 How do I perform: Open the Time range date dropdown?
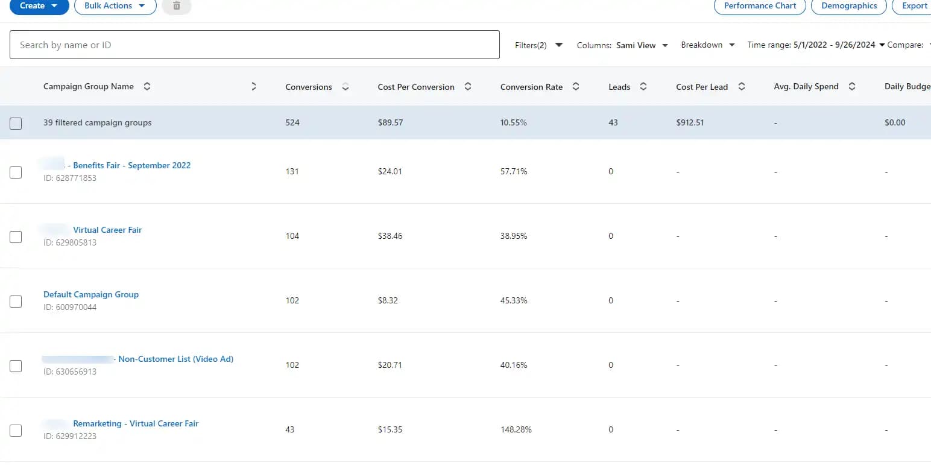coord(816,45)
